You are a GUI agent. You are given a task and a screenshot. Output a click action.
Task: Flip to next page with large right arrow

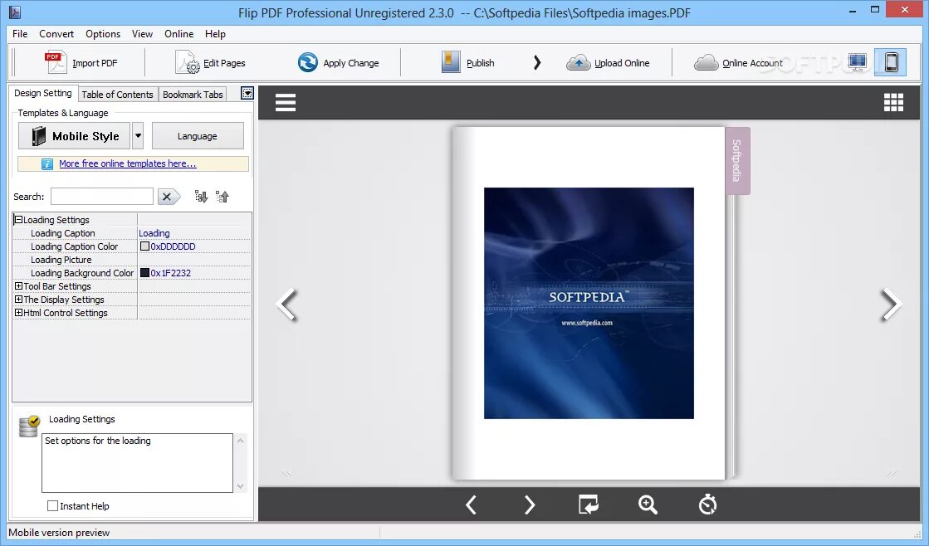[891, 305]
